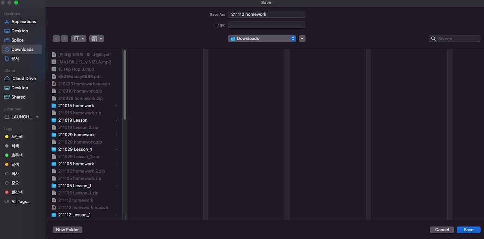Screen dimensions: 484x239
Task: Filter by the 빨간색 red tag
Action: coord(17,192)
